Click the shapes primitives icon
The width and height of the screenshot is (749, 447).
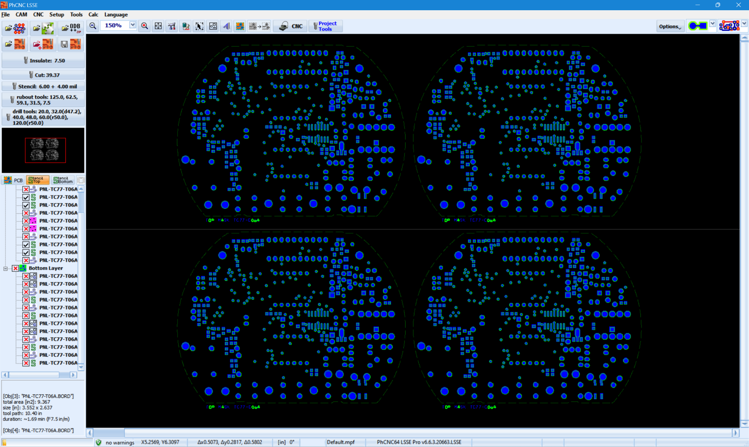213,26
